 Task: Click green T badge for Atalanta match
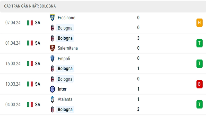point(199,104)
